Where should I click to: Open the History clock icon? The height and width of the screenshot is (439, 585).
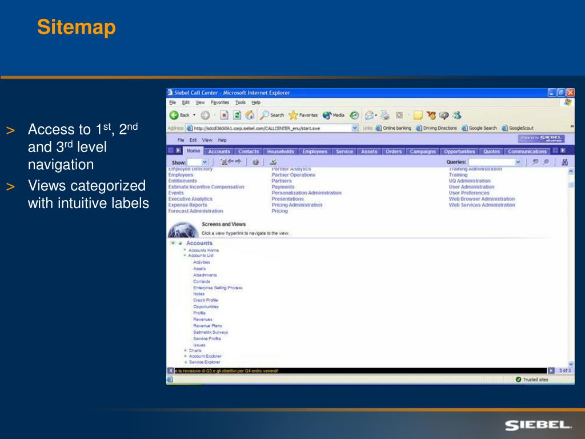click(354, 115)
